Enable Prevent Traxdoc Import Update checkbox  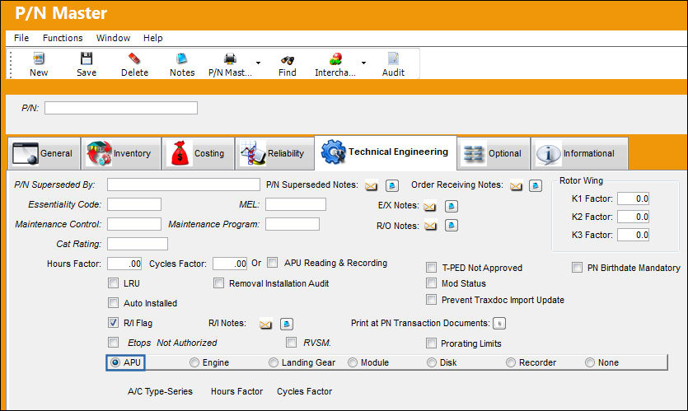[431, 300]
